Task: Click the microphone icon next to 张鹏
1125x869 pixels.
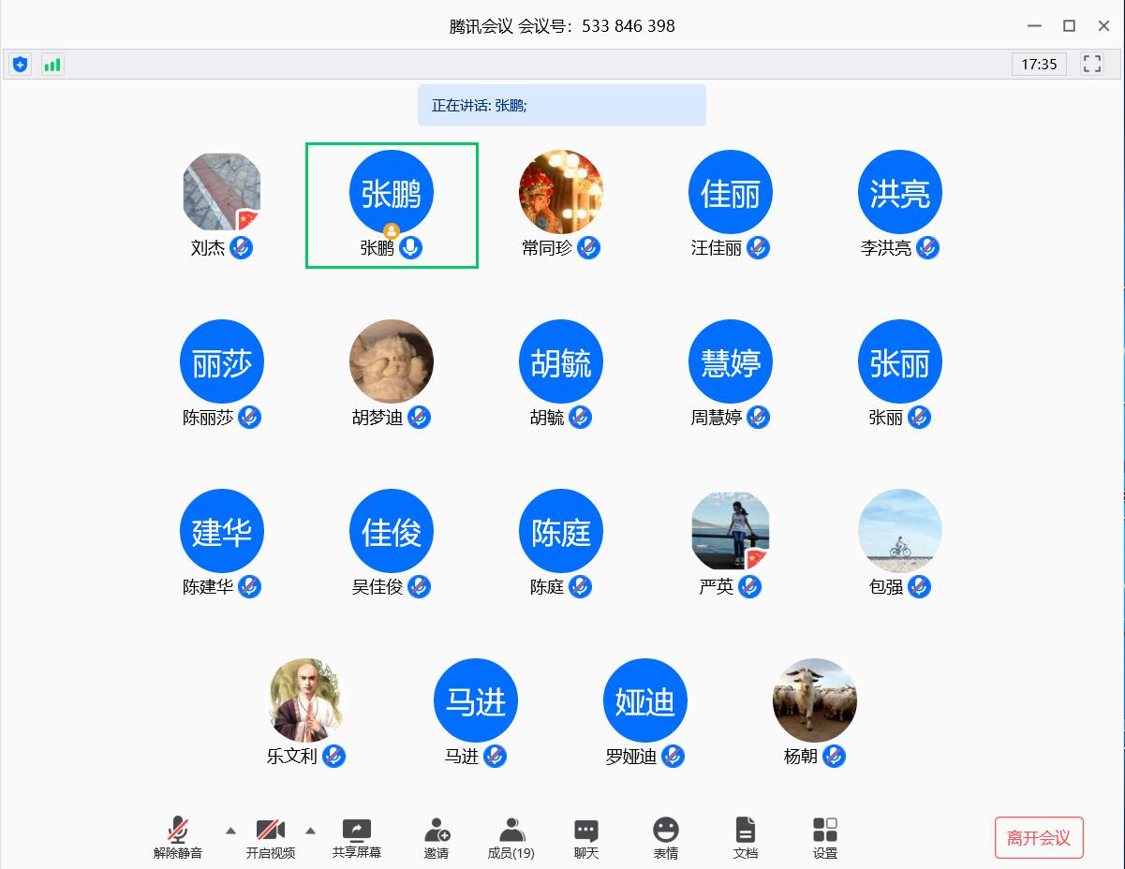Action: 410,248
